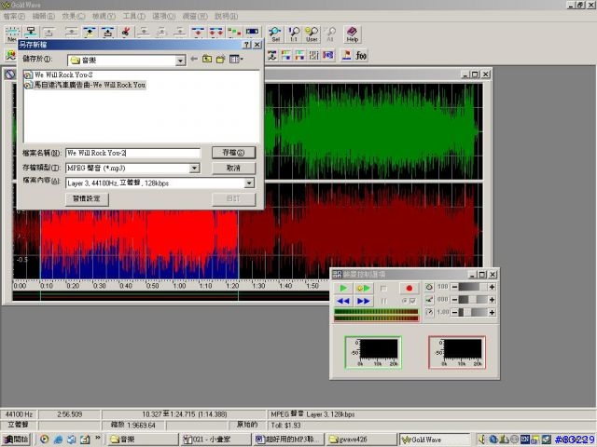Click the Pause button in device controls

383,301
